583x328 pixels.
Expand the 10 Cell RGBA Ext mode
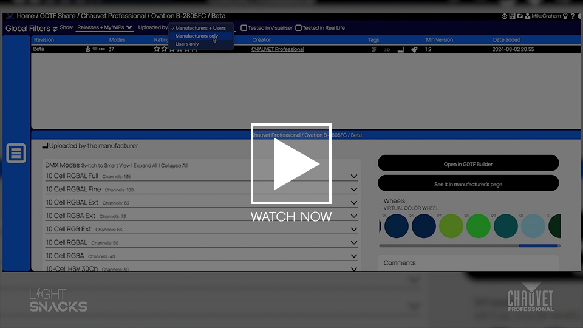pyautogui.click(x=354, y=216)
